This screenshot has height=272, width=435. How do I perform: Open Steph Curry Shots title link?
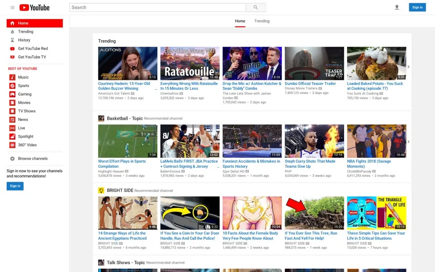[310, 164]
